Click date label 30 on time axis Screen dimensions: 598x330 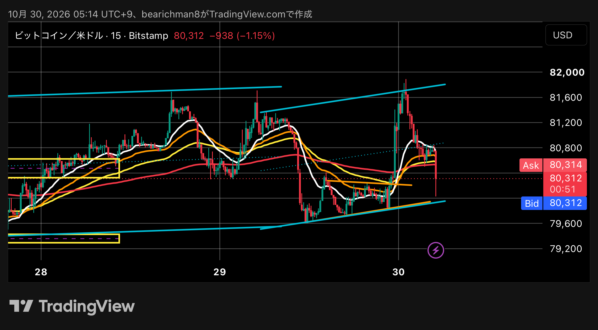pyautogui.click(x=398, y=272)
